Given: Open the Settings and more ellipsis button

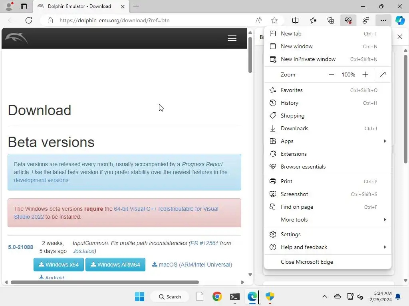Looking at the screenshot, I should [x=383, y=20].
